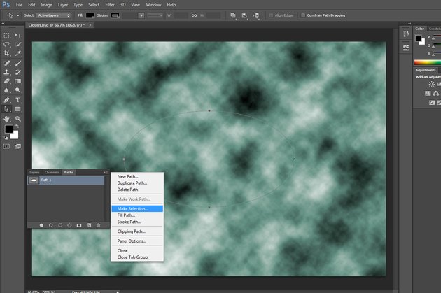Select the Gradient tool
The image size is (441, 293).
[x=17, y=81]
